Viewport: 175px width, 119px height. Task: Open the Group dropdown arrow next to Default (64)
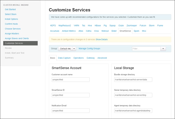(74, 49)
